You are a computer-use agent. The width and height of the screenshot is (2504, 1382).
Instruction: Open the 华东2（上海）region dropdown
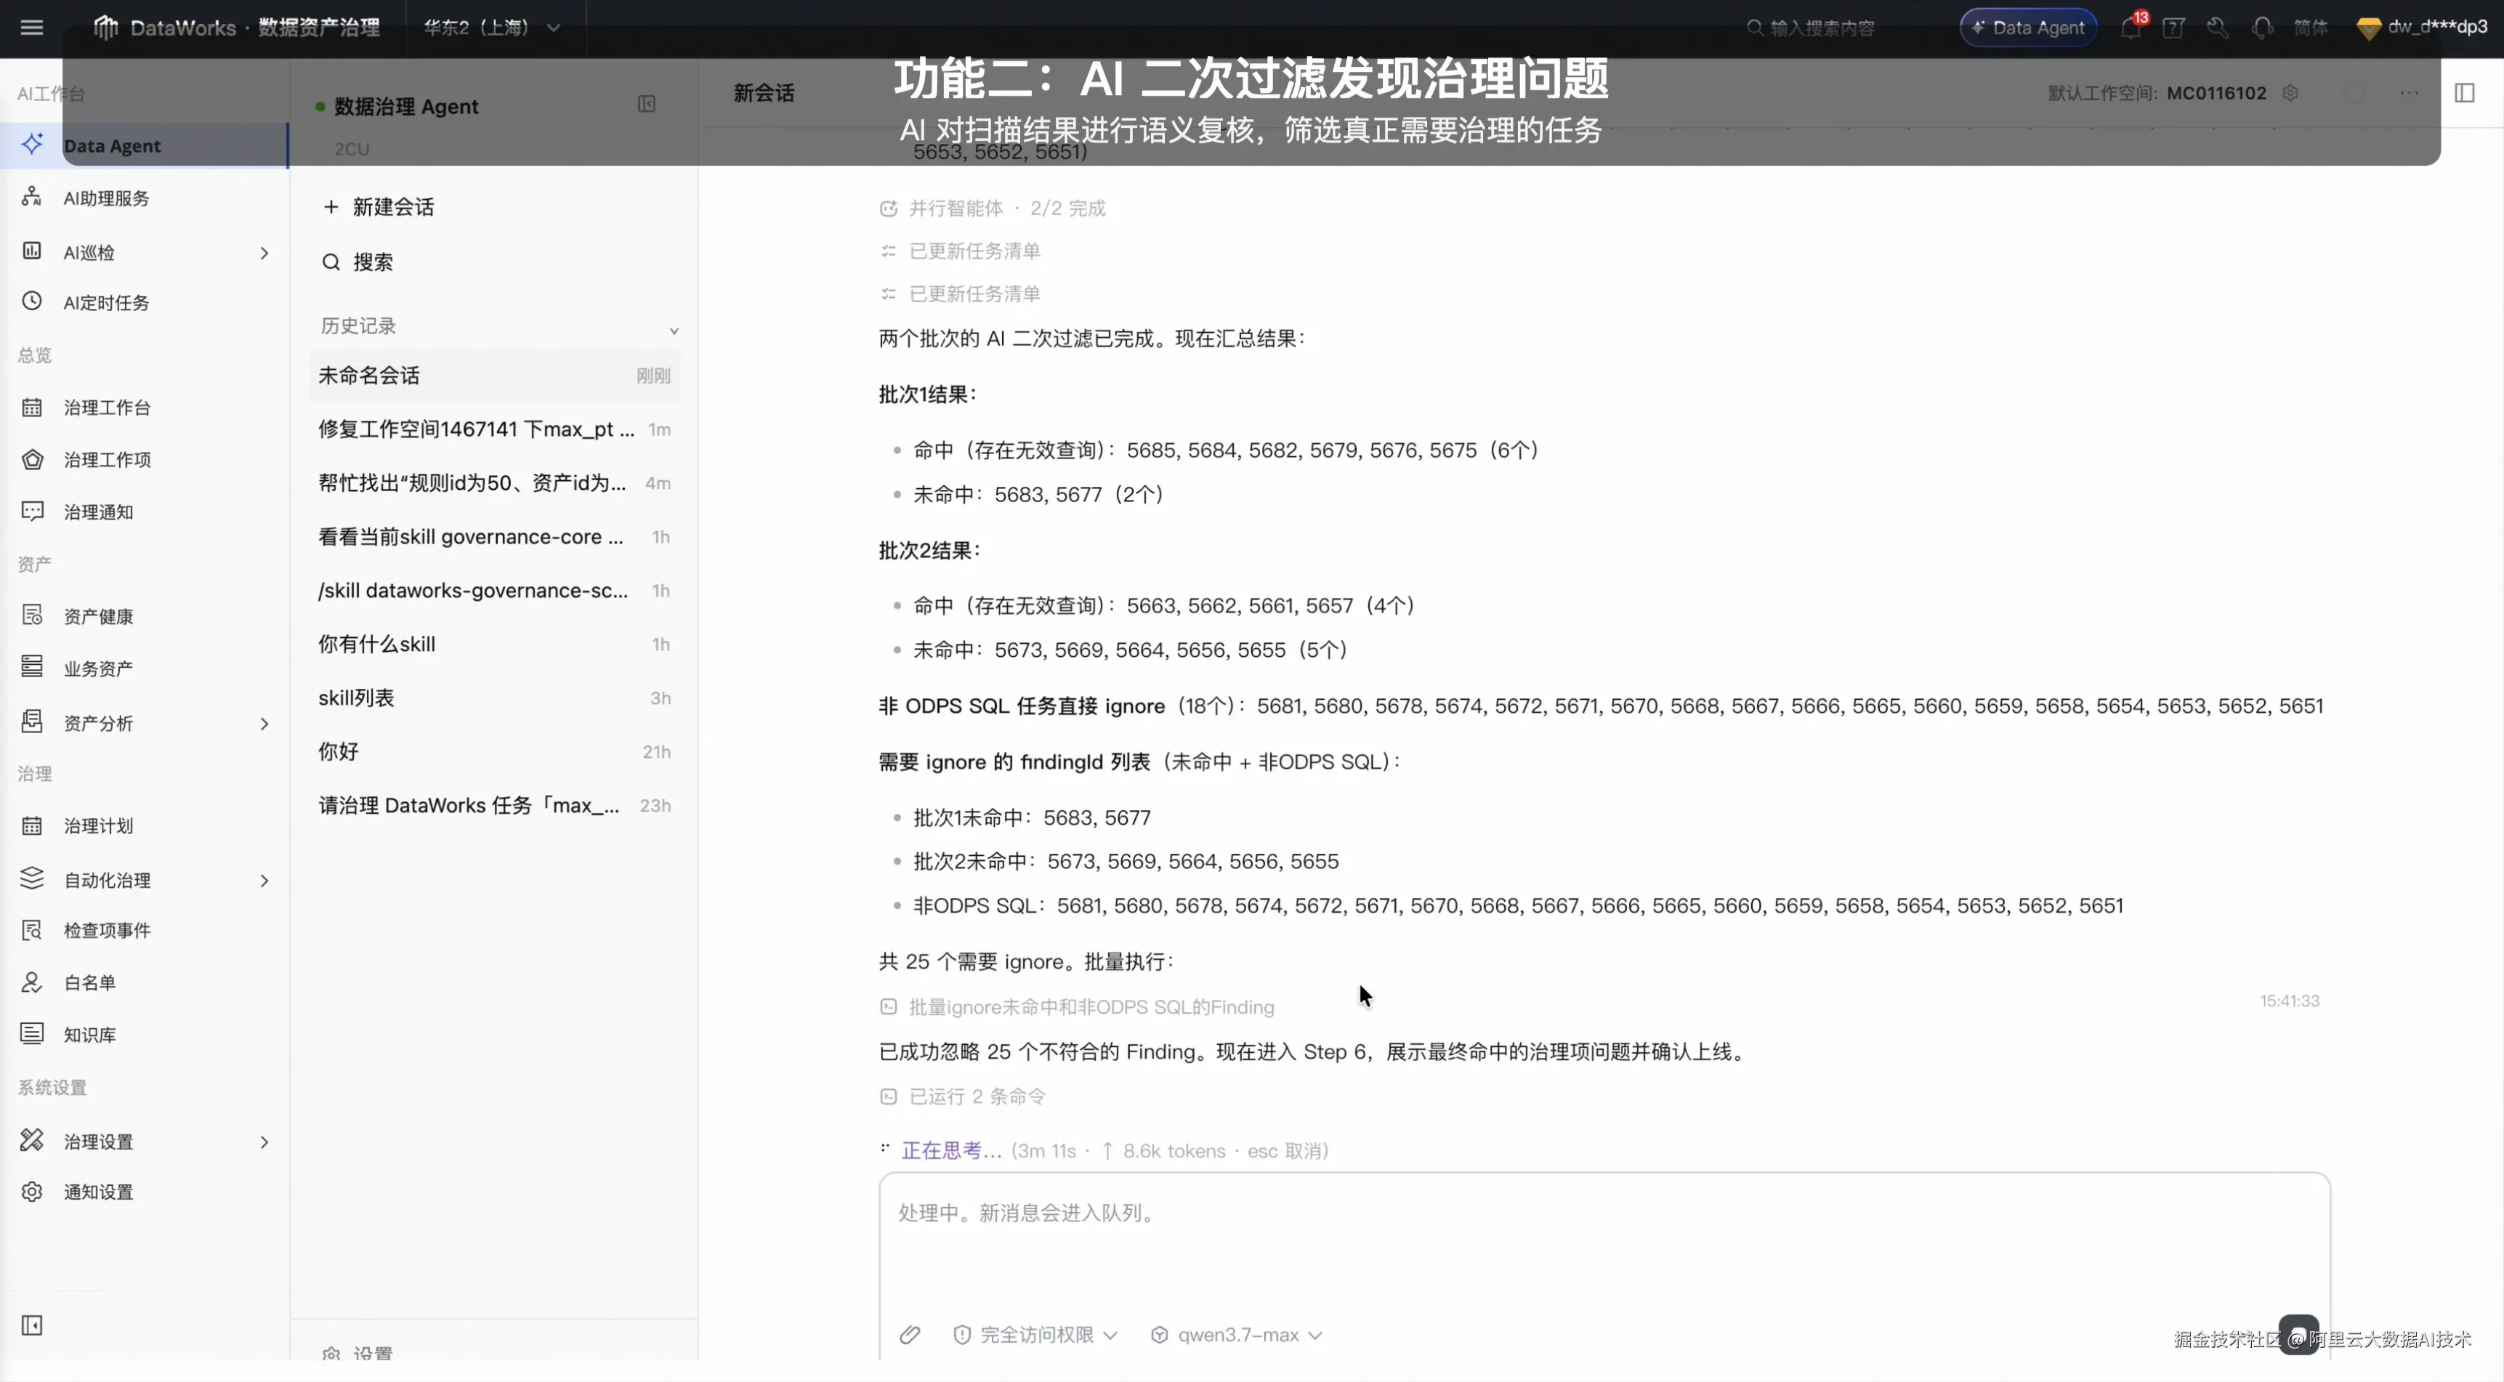coord(492,27)
